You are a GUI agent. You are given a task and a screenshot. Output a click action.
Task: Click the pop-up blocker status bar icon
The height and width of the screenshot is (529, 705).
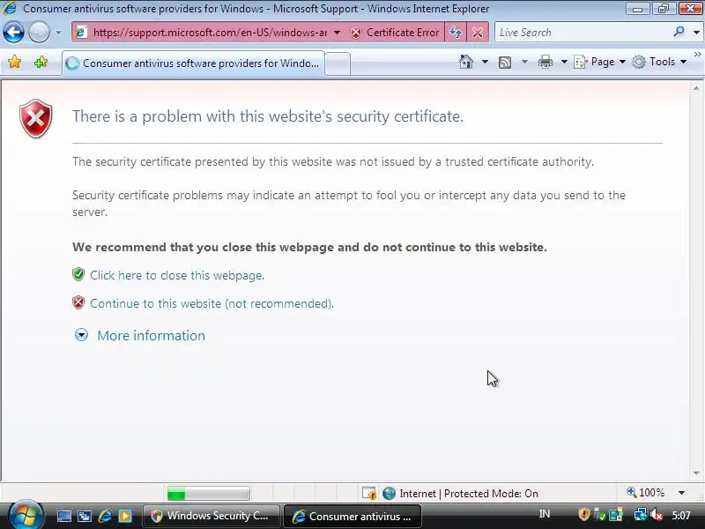pyautogui.click(x=369, y=494)
